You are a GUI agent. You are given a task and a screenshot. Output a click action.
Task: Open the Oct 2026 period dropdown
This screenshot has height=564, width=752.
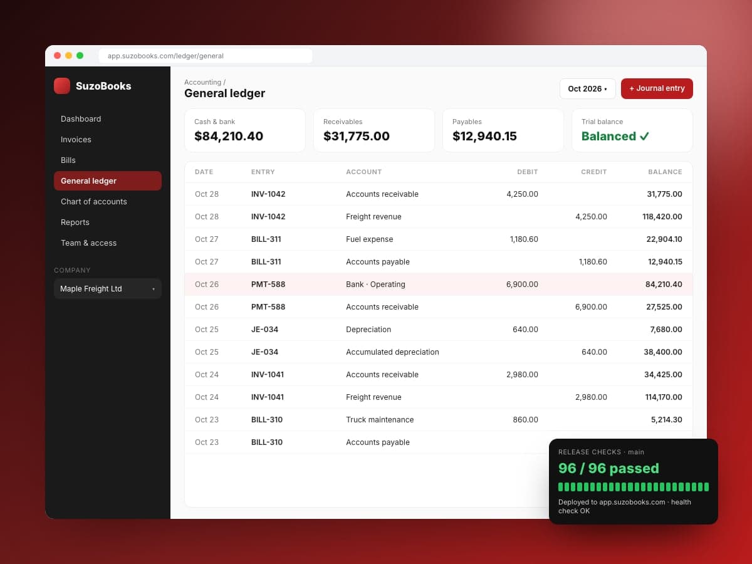(588, 89)
